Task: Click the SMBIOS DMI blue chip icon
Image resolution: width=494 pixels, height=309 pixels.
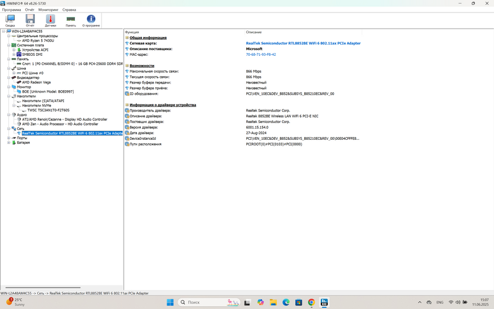Action: point(19,55)
